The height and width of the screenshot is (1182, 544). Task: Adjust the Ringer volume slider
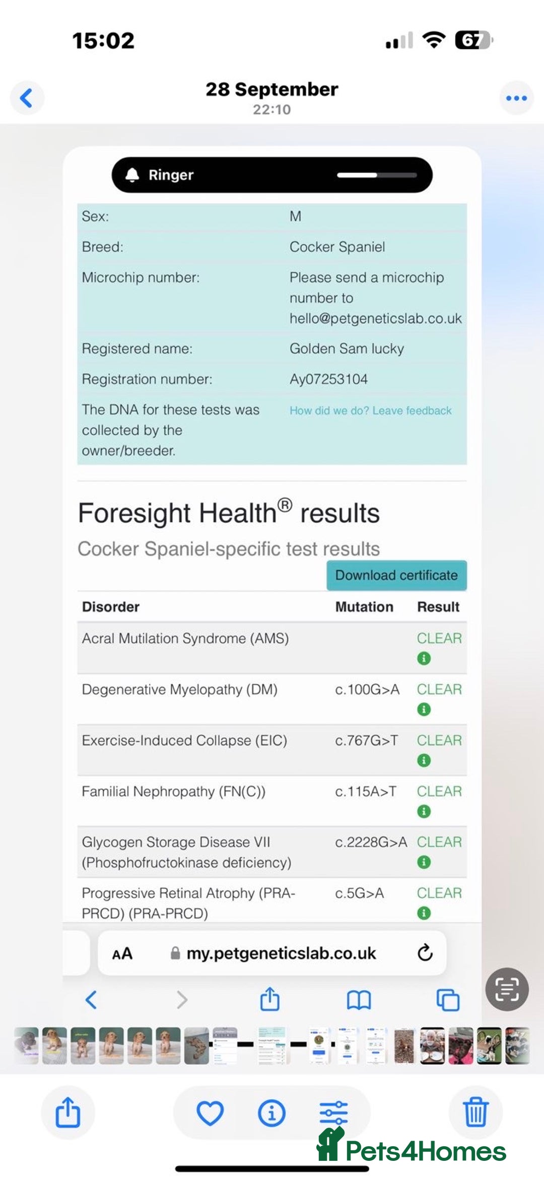click(x=377, y=175)
